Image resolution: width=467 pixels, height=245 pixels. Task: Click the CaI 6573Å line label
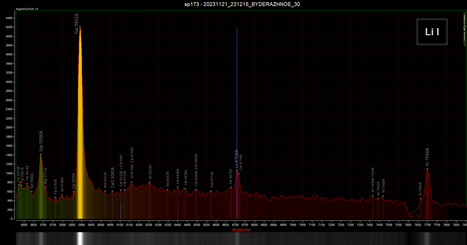pyautogui.click(x=212, y=180)
